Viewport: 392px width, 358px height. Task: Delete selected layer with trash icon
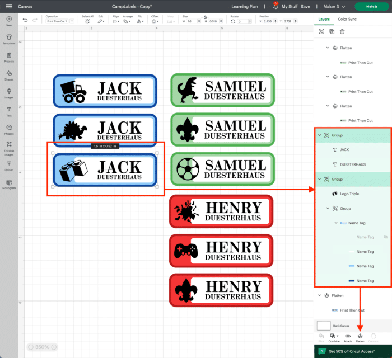pyautogui.click(x=343, y=32)
